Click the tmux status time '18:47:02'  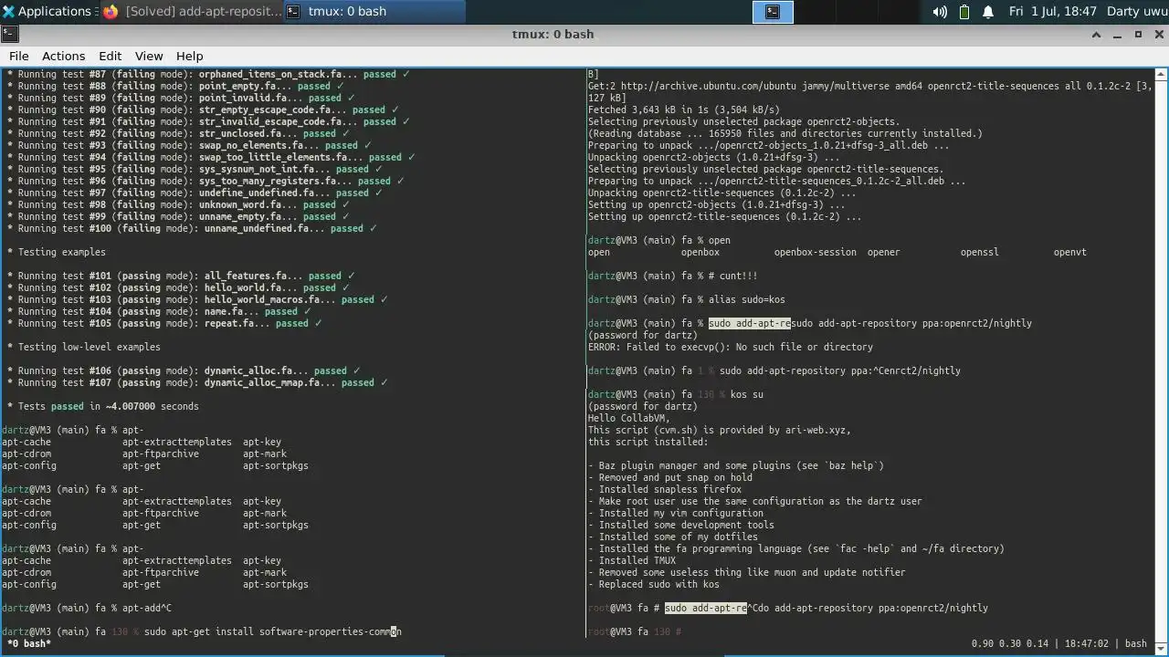point(1085,643)
